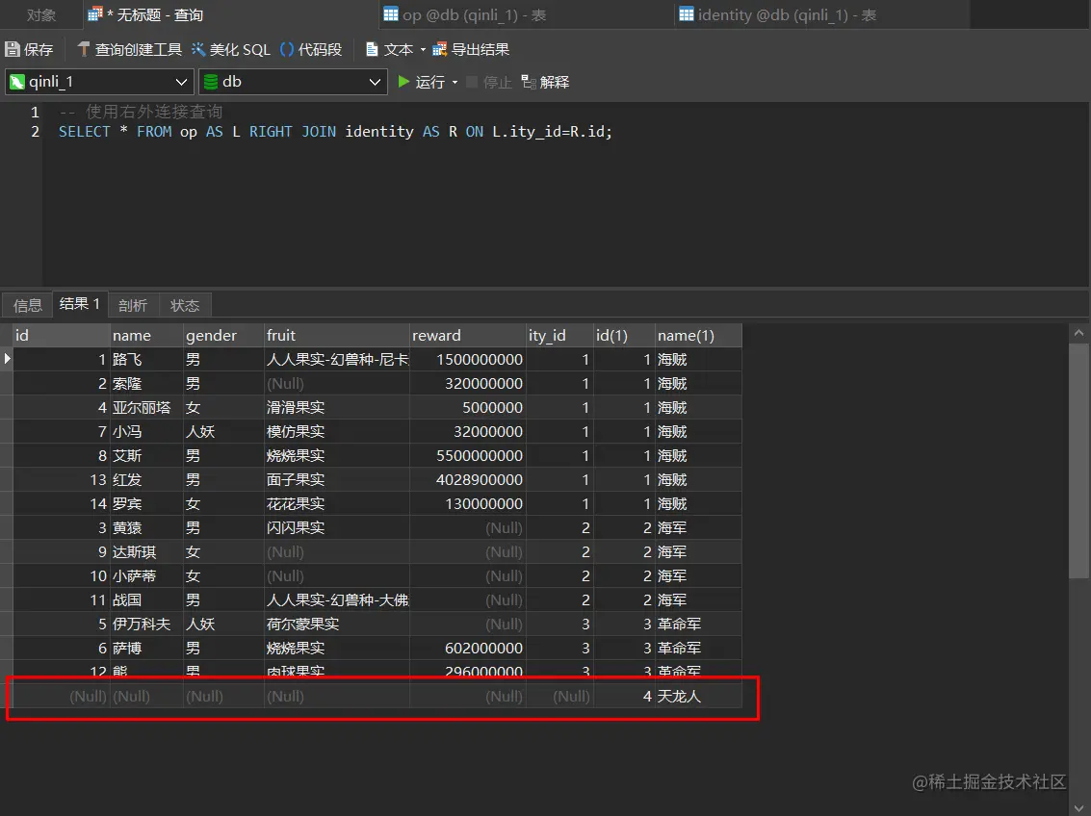Expand the Text (文本) dropdown arrow
Screen dimensions: 1091x816
click(x=423, y=49)
